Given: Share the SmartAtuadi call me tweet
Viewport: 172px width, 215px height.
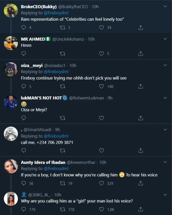Looking at the screenshot, I should (x=140, y=150).
